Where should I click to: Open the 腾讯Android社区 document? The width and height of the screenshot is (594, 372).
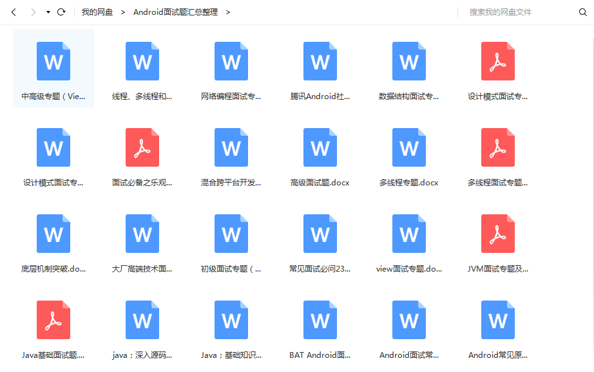[320, 61]
